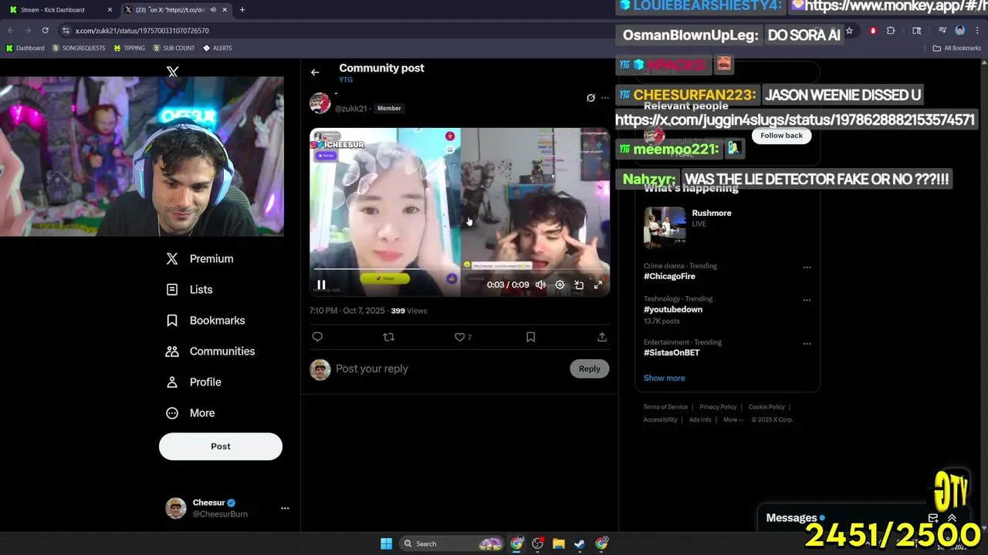
Task: Open the #SistasOnBET trend
Action: tap(672, 352)
